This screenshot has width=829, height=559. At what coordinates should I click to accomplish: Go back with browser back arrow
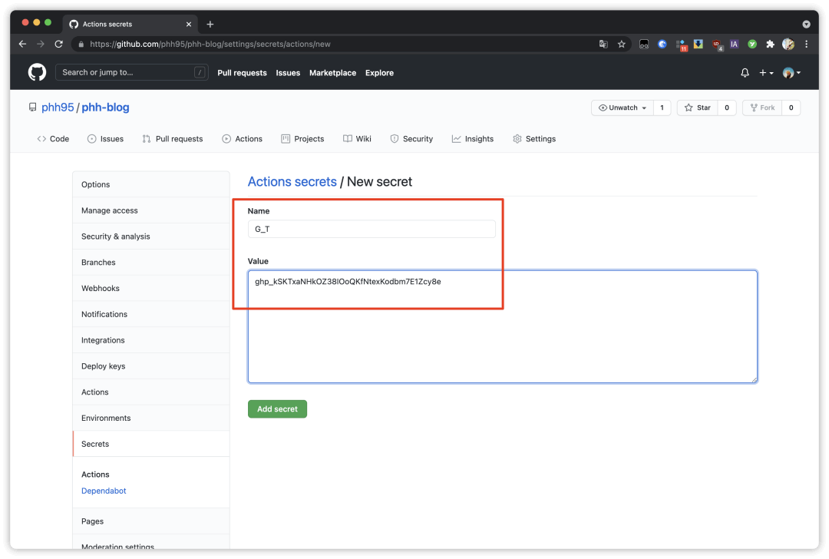[x=22, y=44]
